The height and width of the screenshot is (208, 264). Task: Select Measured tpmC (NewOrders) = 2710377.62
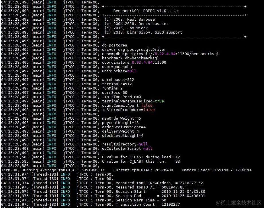pyautogui.click(x=159, y=183)
